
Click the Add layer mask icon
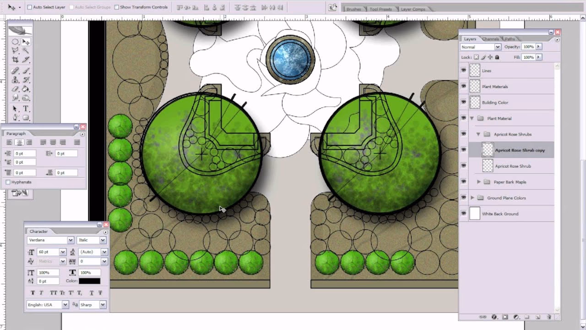point(505,317)
